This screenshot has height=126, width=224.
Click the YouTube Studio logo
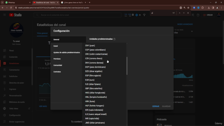(15, 15)
